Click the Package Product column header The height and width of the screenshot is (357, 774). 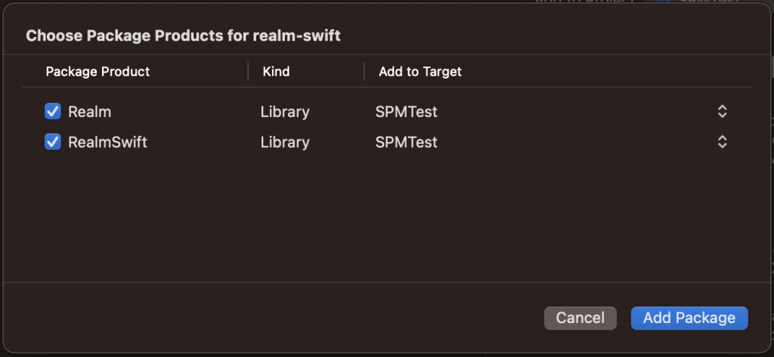point(98,72)
